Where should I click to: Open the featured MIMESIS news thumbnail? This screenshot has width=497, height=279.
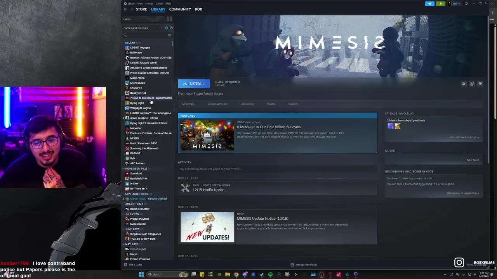207,135
